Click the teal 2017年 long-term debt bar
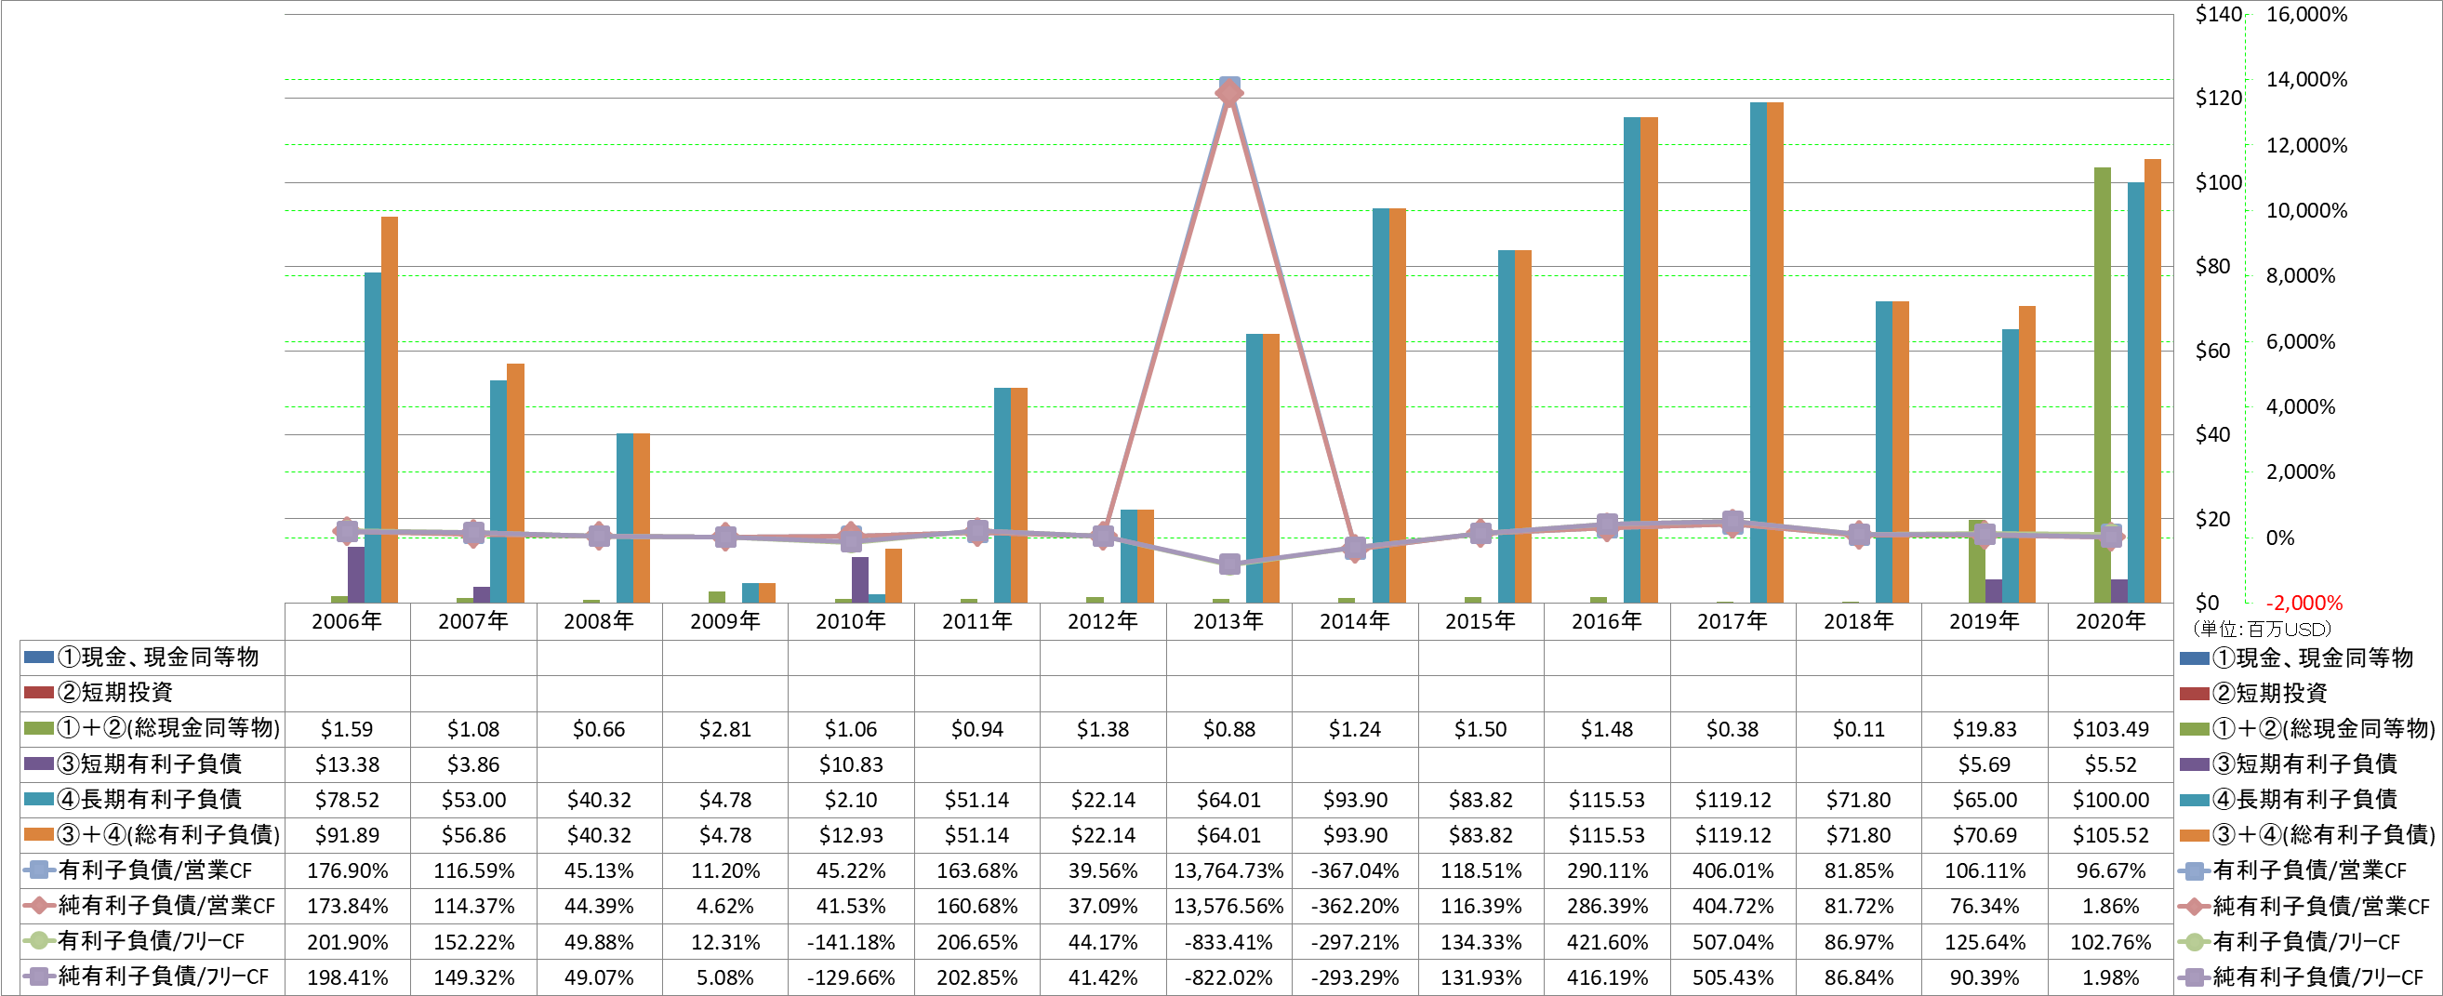Screen dimensions: 2443x996 [1759, 352]
